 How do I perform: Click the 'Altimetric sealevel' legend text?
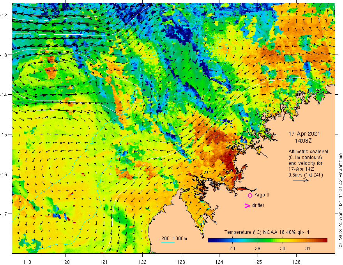(x=308, y=152)
